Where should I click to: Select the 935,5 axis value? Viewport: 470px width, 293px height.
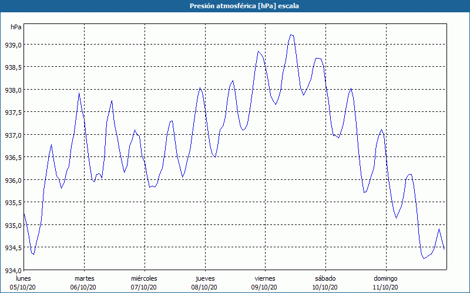13,203
